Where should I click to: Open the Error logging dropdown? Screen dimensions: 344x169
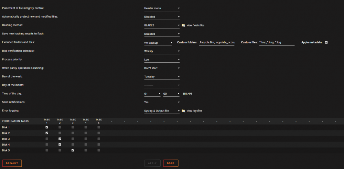click(162, 111)
